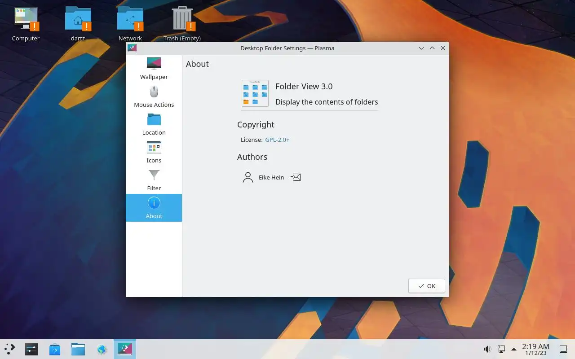Viewport: 575px width, 359px height.
Task: Select the Trash (Empty) desktop icon
Action: point(182,24)
